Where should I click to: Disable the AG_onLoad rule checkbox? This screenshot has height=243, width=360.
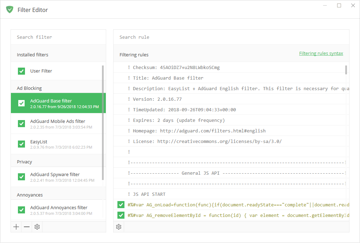[x=121, y=205]
